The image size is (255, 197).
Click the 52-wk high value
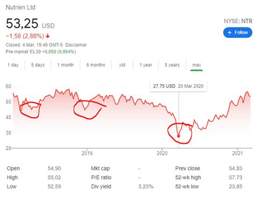click(x=236, y=178)
